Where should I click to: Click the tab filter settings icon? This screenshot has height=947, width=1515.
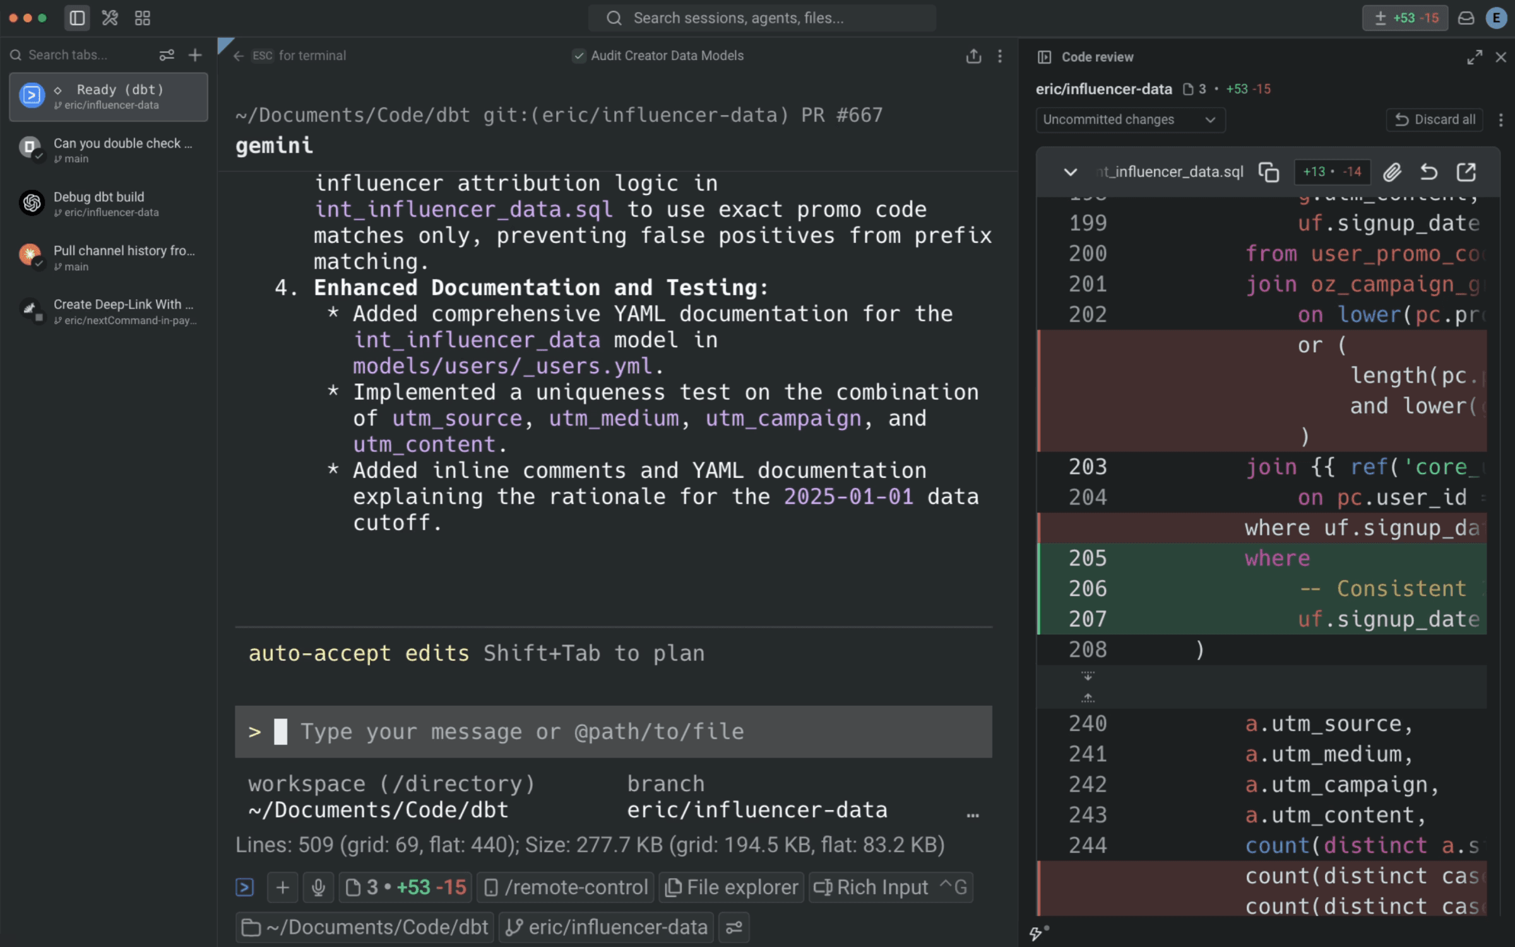pos(167,56)
